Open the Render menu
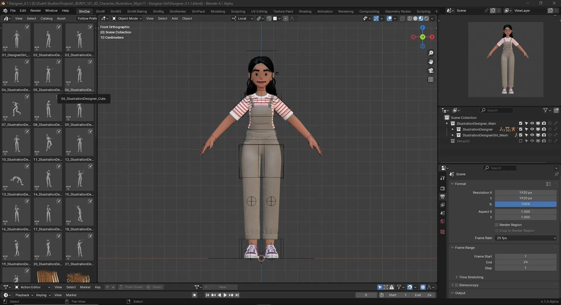The width and height of the screenshot is (561, 305). coord(36,11)
